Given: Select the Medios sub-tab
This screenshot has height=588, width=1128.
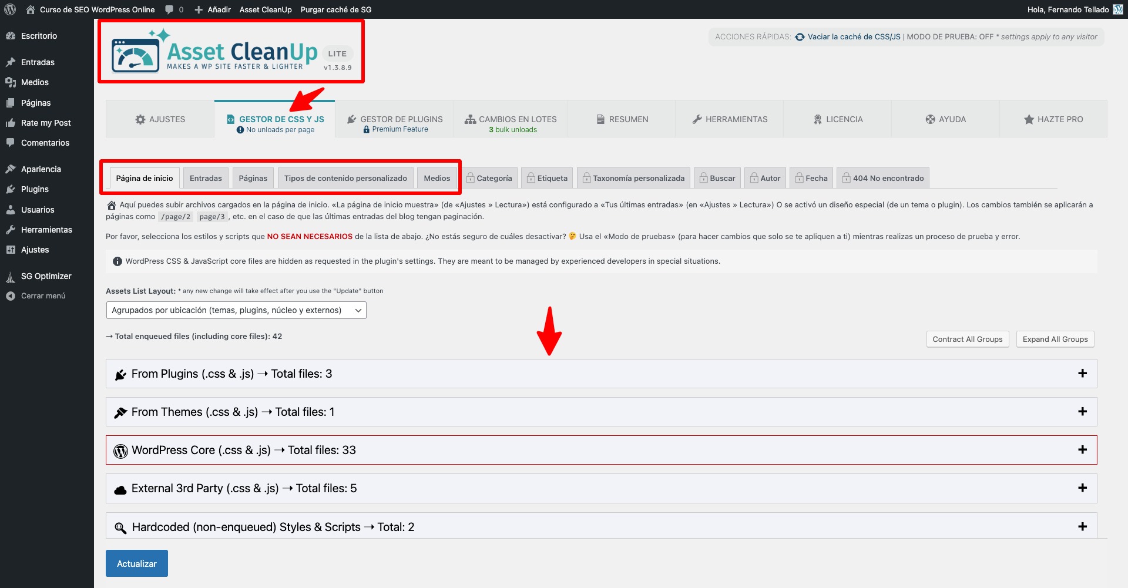Looking at the screenshot, I should (x=437, y=178).
